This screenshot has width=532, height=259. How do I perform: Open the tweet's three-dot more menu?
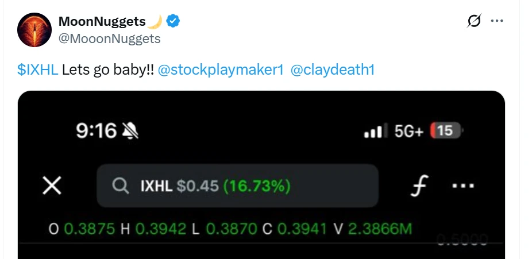coord(496,22)
